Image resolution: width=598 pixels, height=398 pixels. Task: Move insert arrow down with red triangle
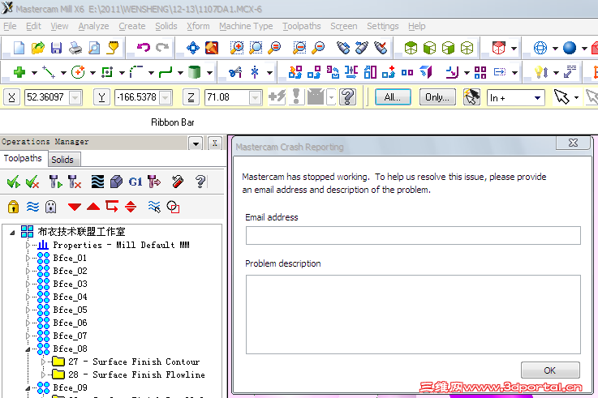[x=75, y=207]
